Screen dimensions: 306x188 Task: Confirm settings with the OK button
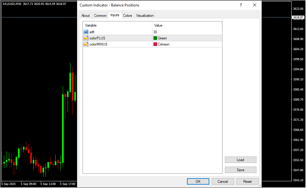click(198, 182)
